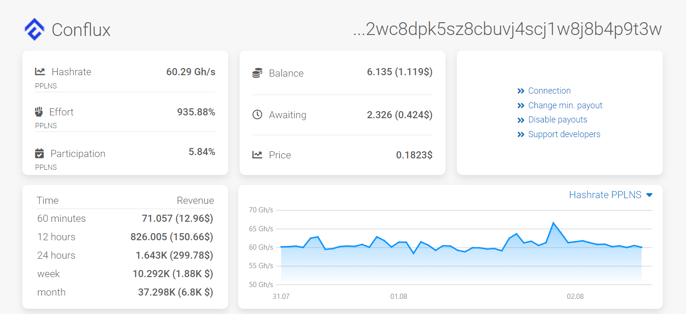Disable payouts for this wallet
The height and width of the screenshot is (314, 686).
557,120
